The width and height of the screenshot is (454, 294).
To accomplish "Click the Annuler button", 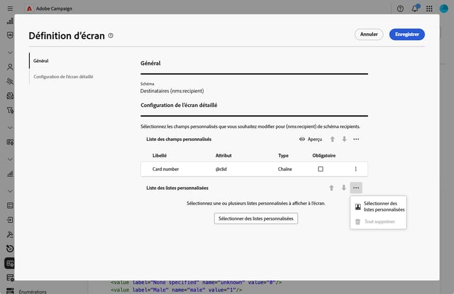I will [369, 34].
